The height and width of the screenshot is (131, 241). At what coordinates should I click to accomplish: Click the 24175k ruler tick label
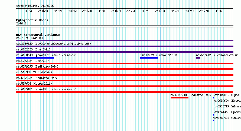pyautogui.click(x=204, y=11)
